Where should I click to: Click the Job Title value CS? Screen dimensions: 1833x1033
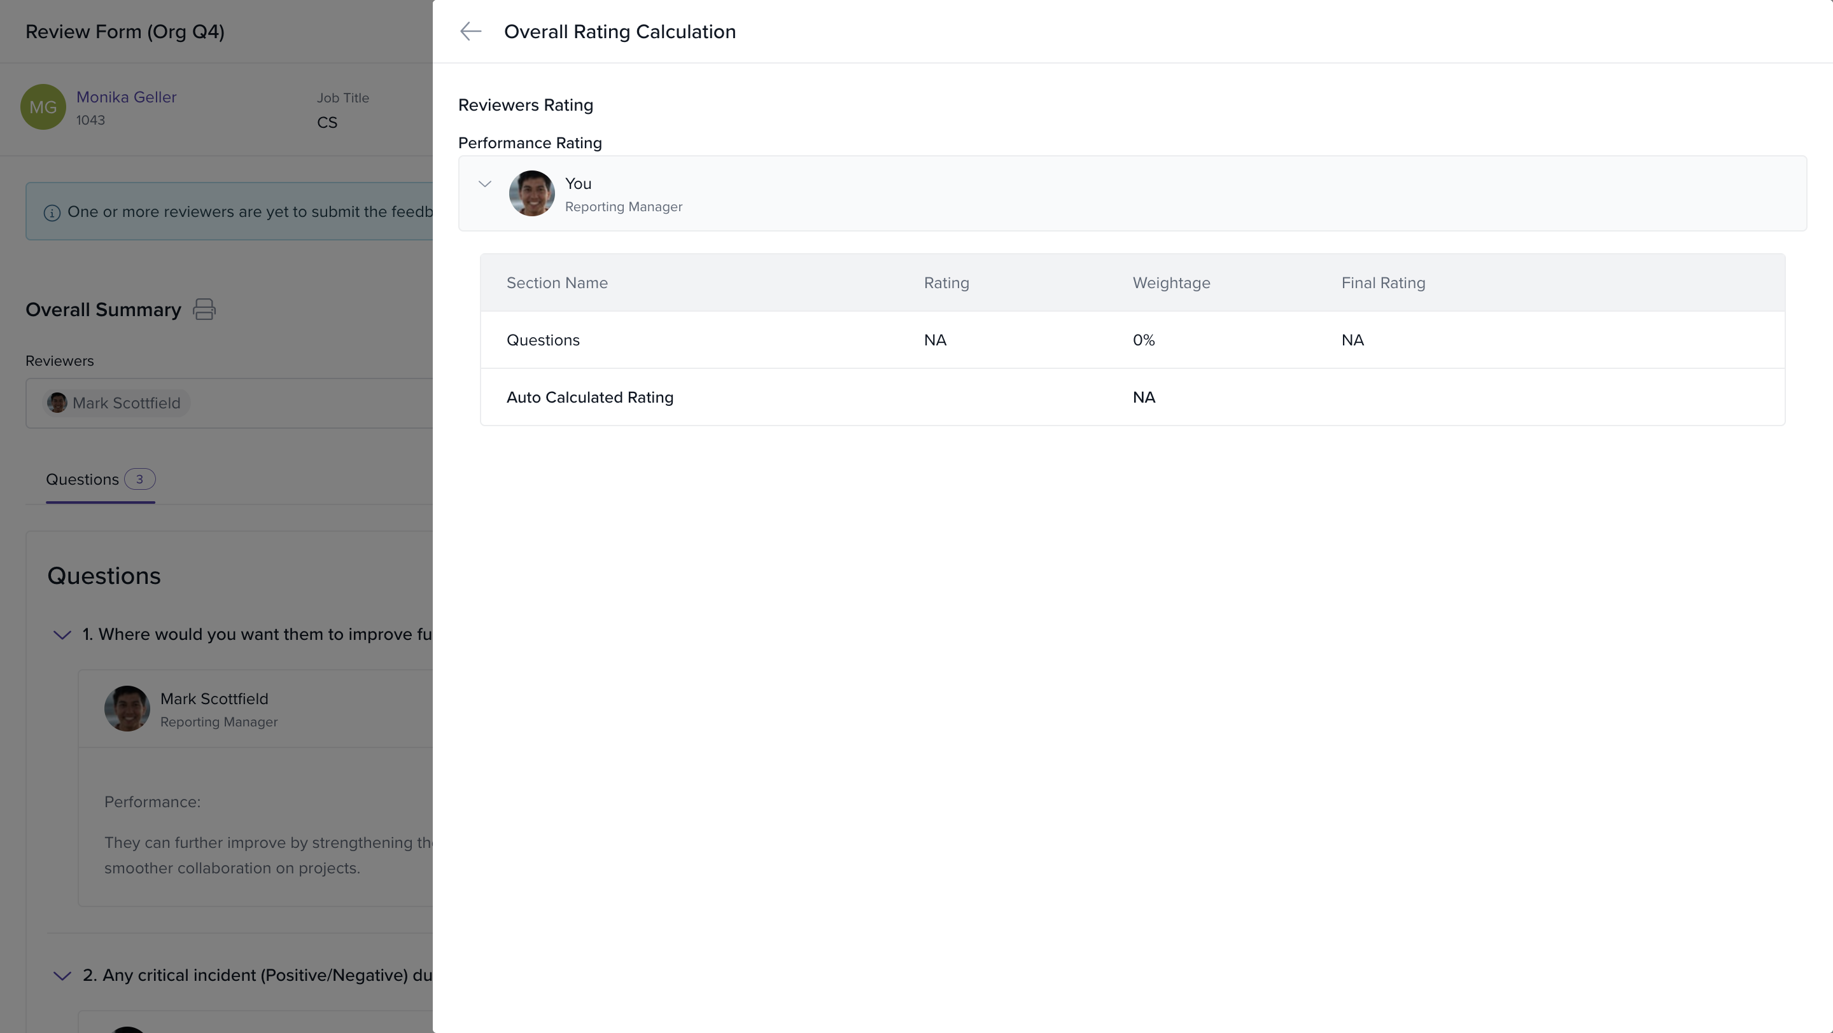coord(327,122)
